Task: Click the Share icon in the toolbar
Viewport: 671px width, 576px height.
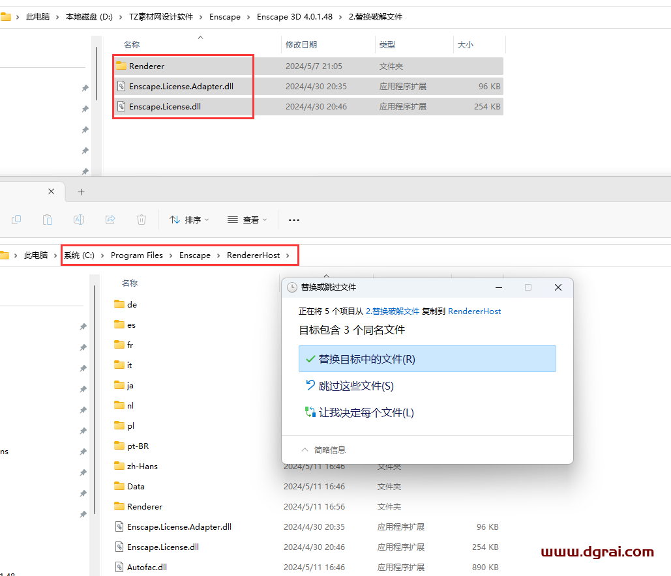Action: click(110, 220)
